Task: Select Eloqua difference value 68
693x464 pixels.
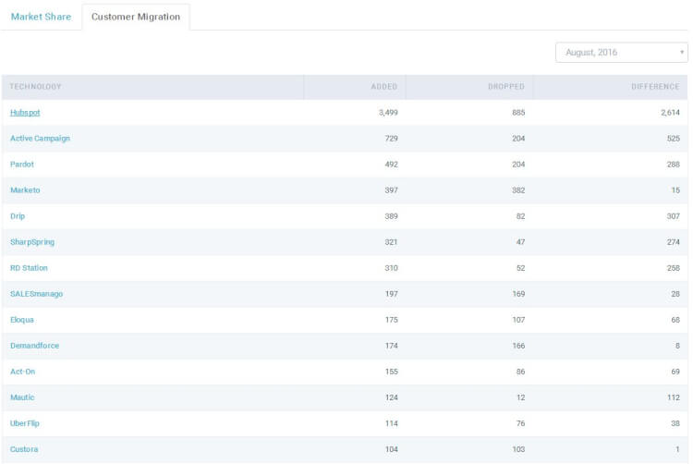Action: pos(675,320)
